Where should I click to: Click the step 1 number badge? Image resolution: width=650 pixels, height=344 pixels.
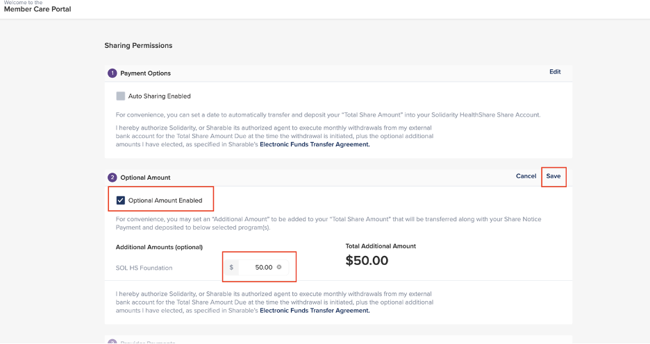tap(112, 73)
